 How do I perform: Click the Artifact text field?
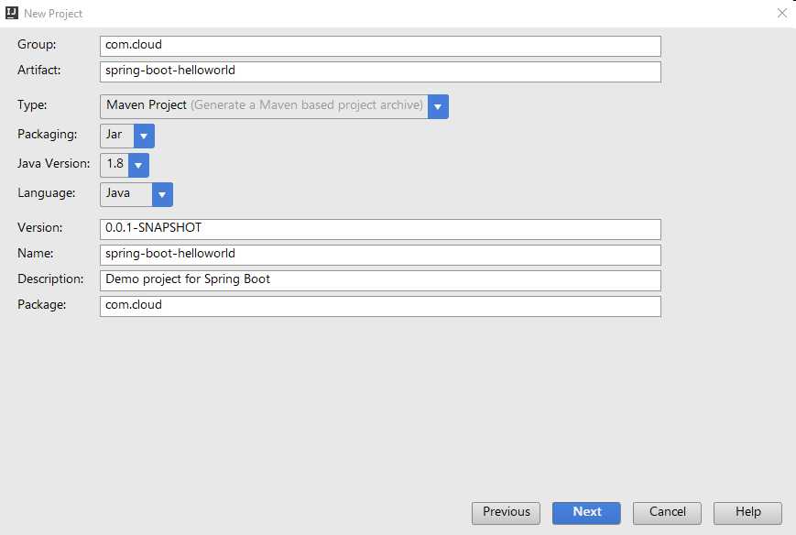[380, 71]
